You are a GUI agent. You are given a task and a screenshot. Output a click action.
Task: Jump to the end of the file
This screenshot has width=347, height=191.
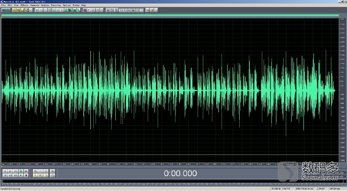(21, 175)
